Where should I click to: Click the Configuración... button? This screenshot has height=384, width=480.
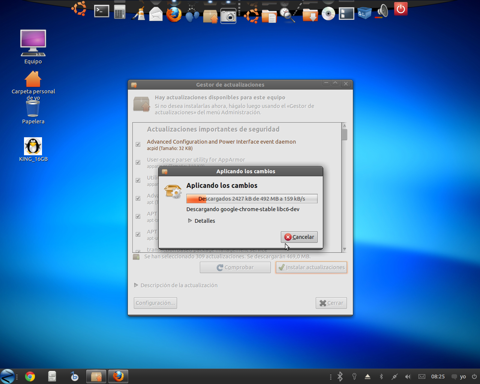[155, 303]
